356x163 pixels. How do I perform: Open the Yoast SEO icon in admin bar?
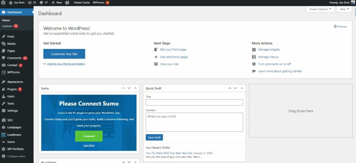click(67, 2)
